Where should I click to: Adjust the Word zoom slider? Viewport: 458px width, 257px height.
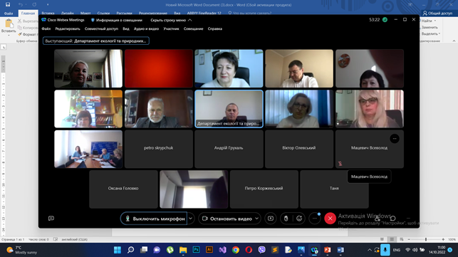point(426,239)
